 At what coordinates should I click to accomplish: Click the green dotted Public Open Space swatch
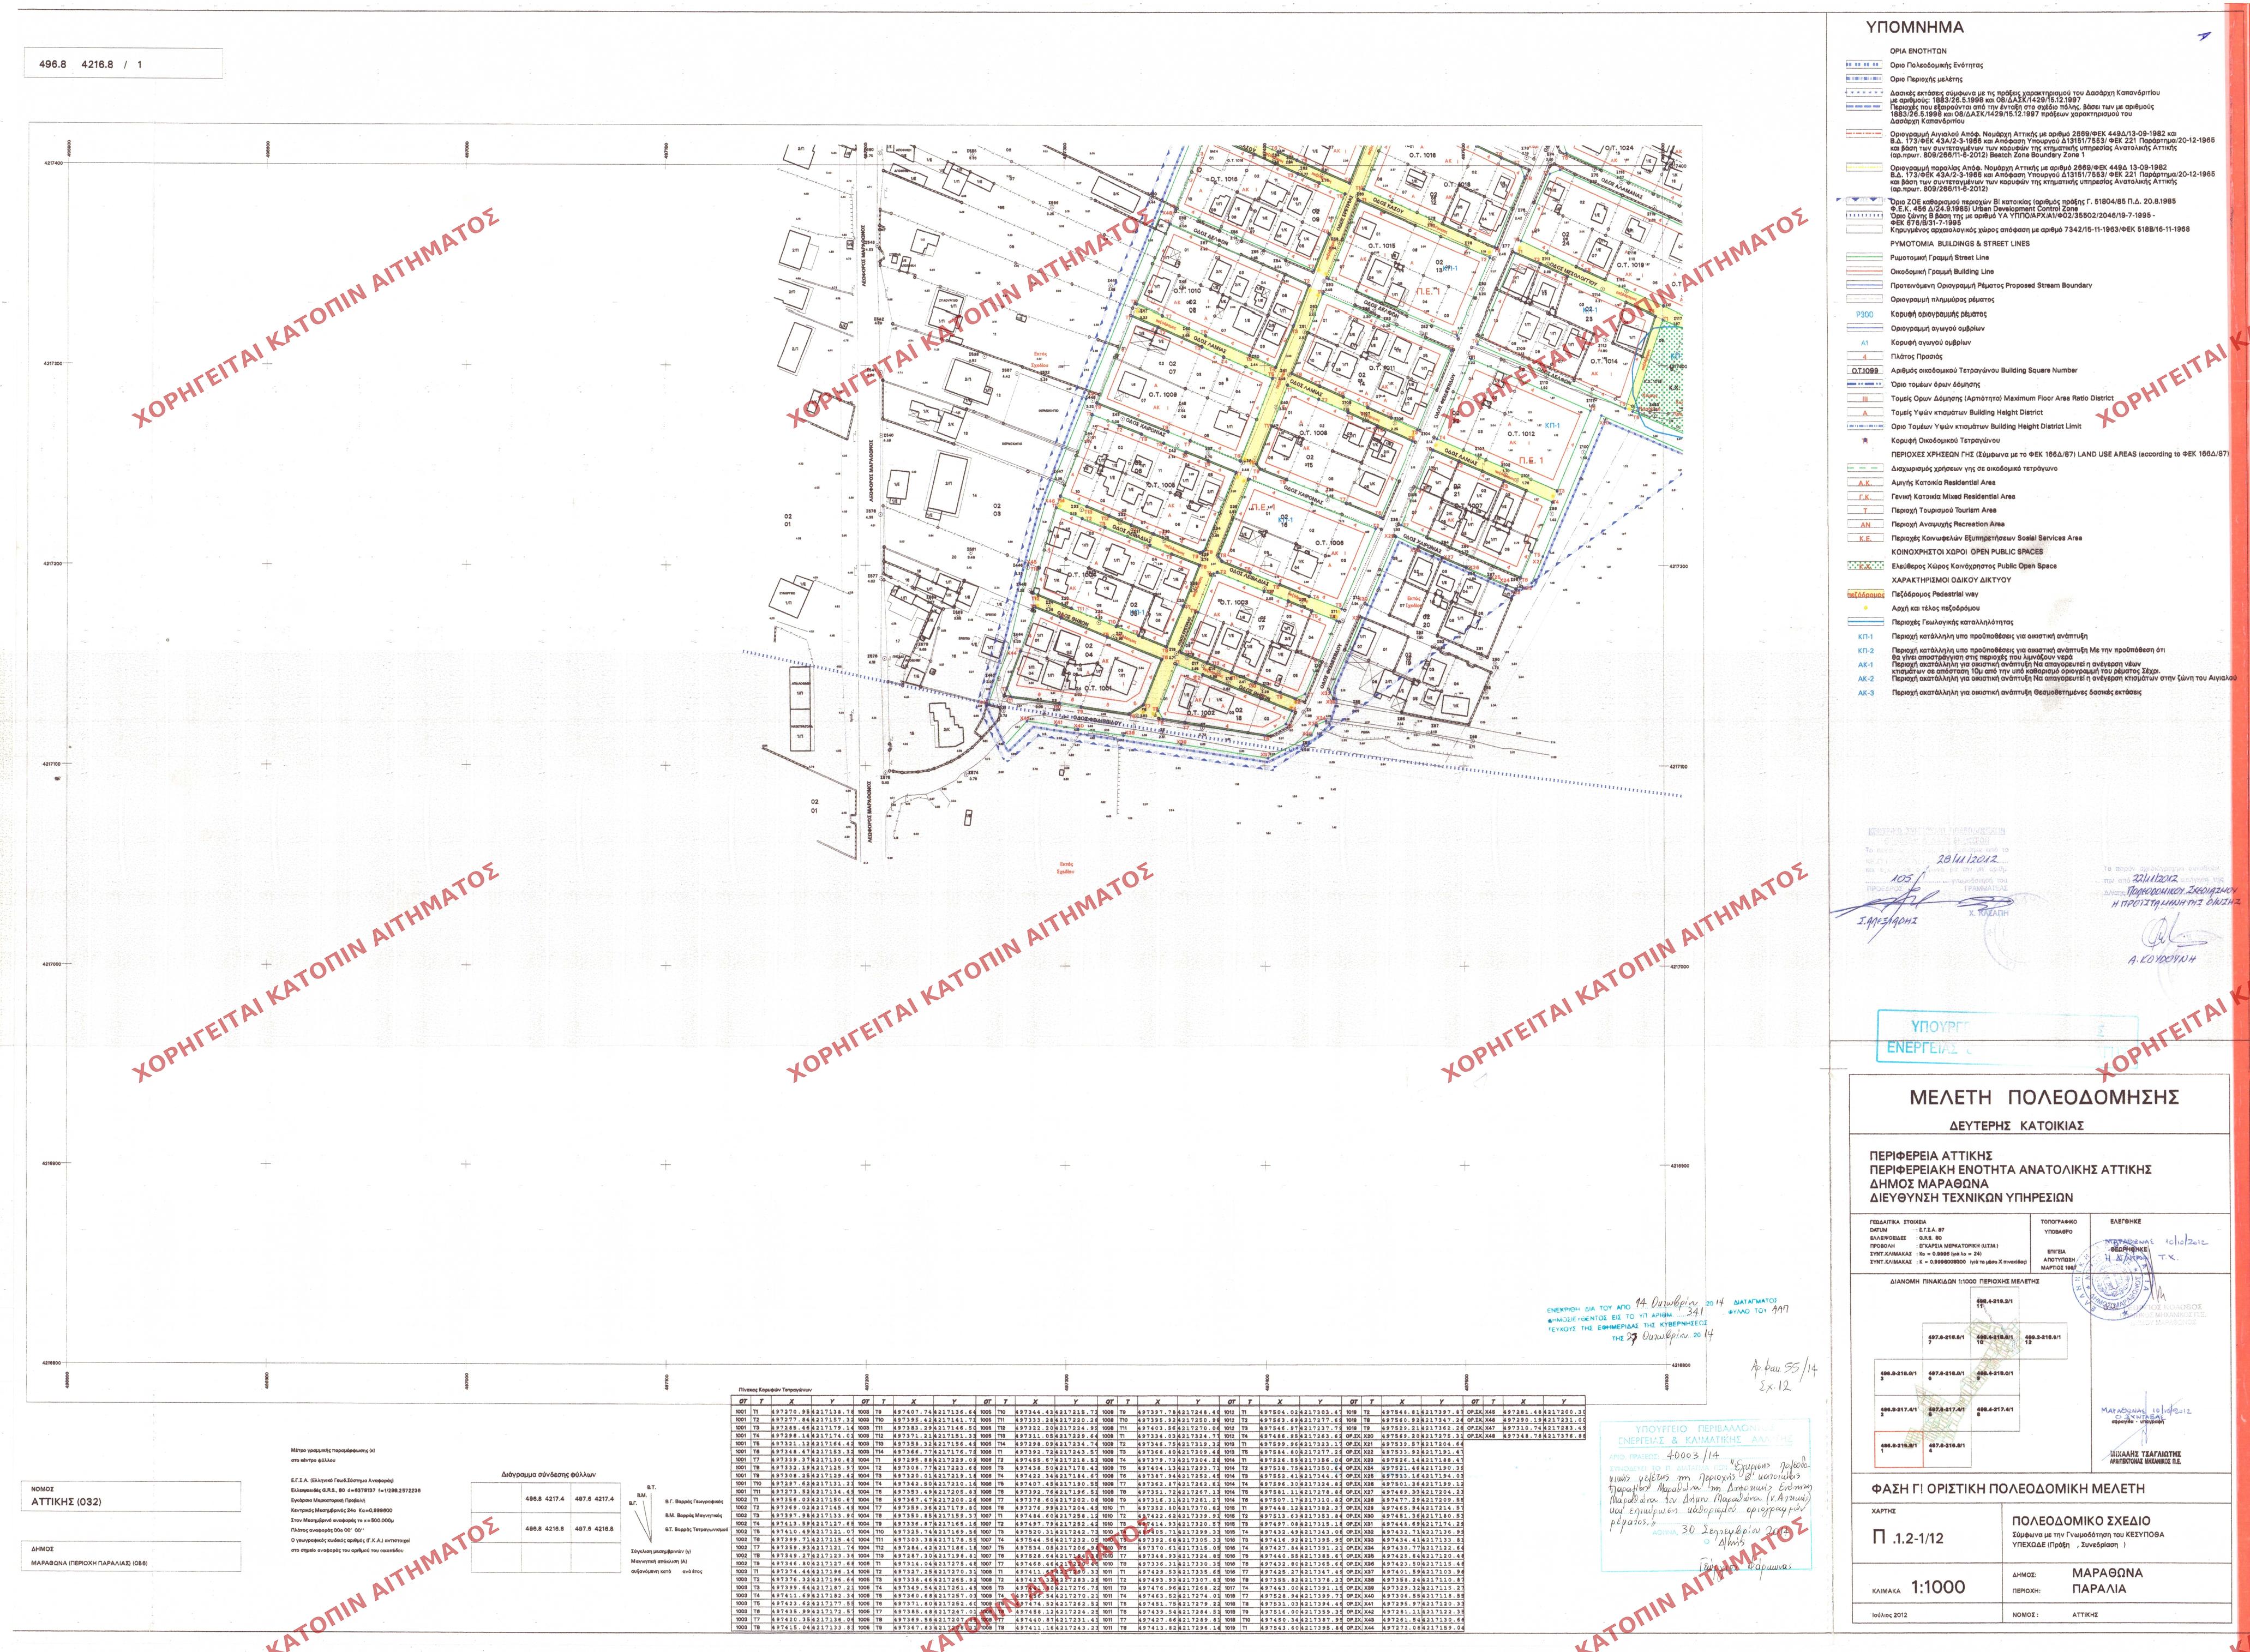point(1864,566)
